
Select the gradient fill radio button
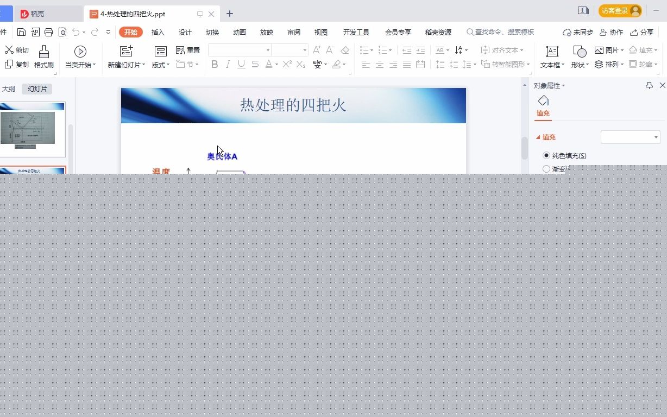[546, 169]
